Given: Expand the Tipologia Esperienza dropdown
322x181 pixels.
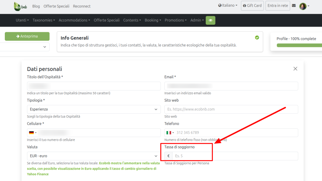Looking at the screenshot, I should (94, 109).
